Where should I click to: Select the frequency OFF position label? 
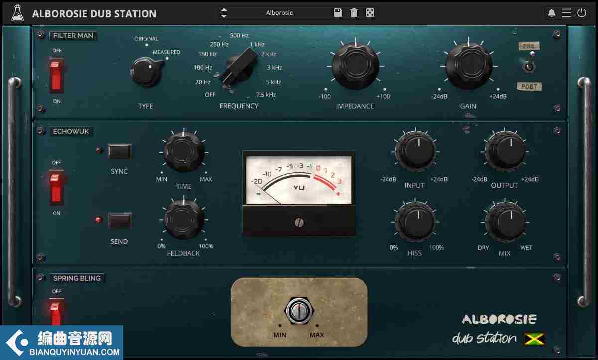(x=210, y=95)
